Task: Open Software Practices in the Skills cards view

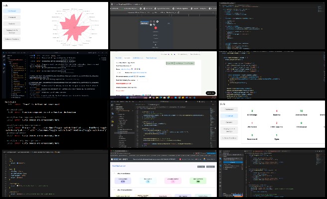Action: click(x=229, y=138)
